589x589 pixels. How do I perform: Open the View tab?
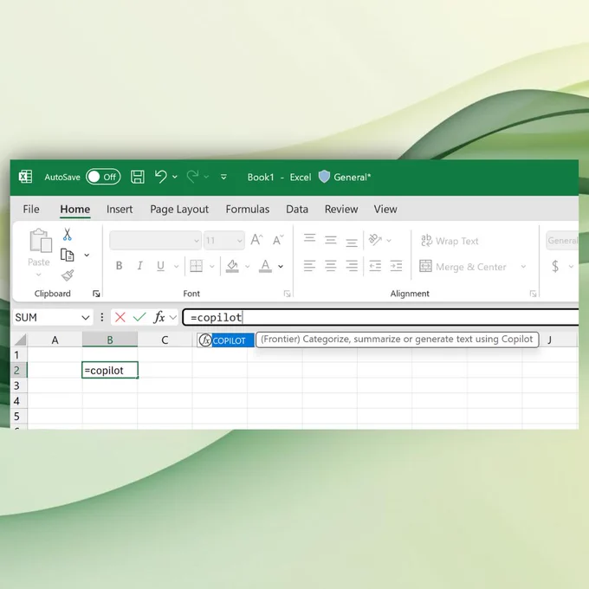coord(385,209)
